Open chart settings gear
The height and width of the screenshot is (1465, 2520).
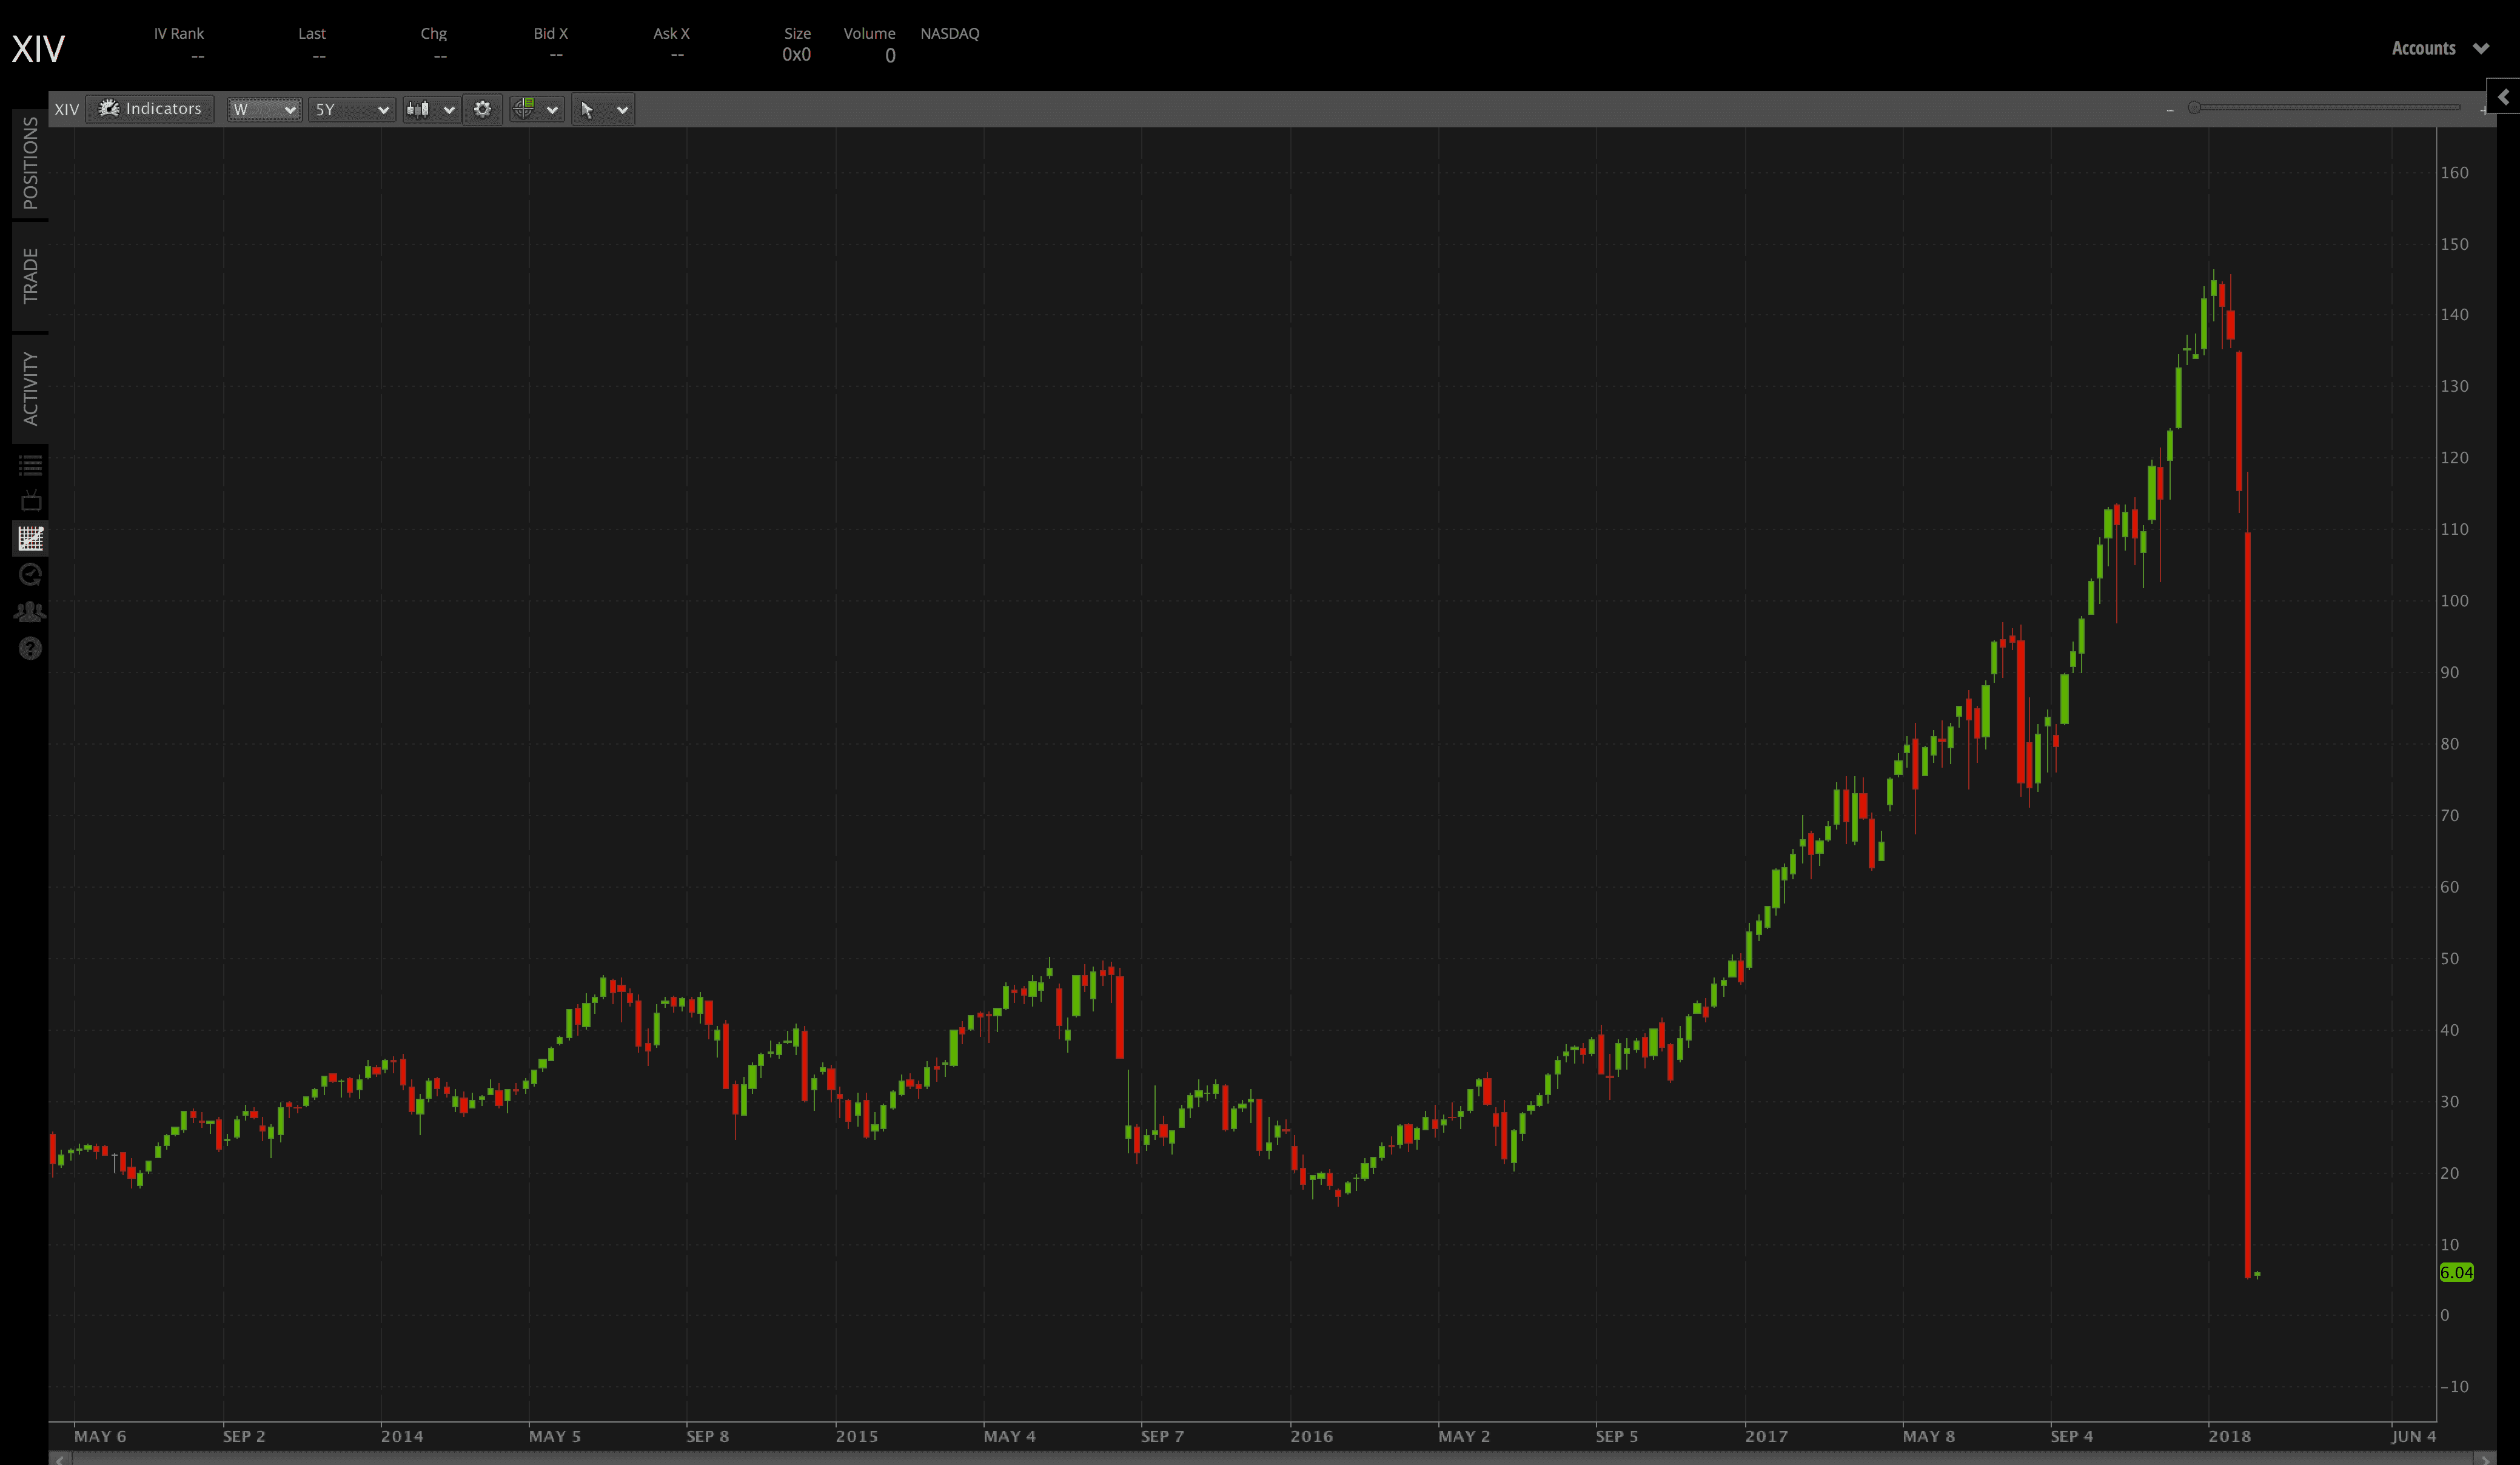tap(483, 109)
